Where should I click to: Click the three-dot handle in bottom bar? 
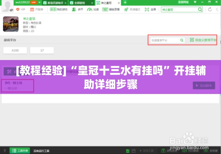tap(5, 151)
